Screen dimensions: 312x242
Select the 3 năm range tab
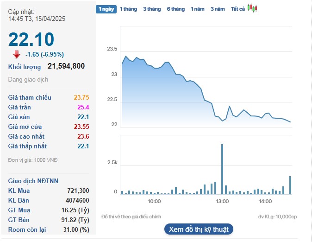(218, 9)
